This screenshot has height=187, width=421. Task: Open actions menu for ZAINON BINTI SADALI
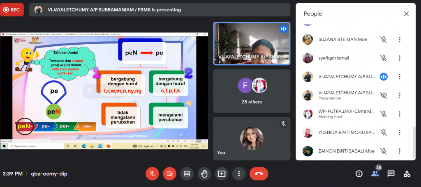pyautogui.click(x=399, y=151)
